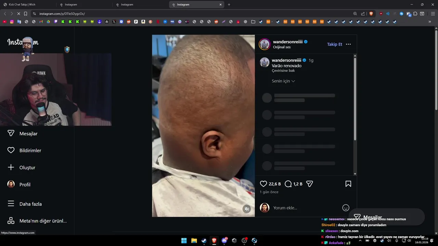Bookmark this page in the toolbar

(x=25, y=14)
